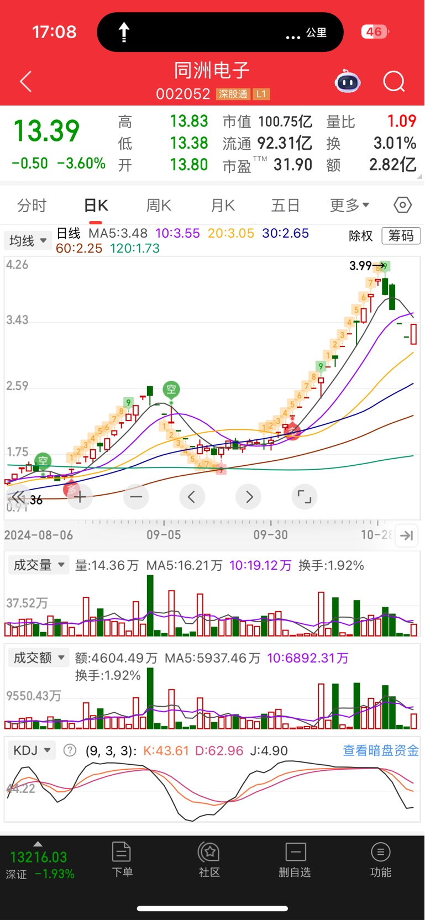
Task: Zoom out chart with minus button
Action: tap(136, 497)
